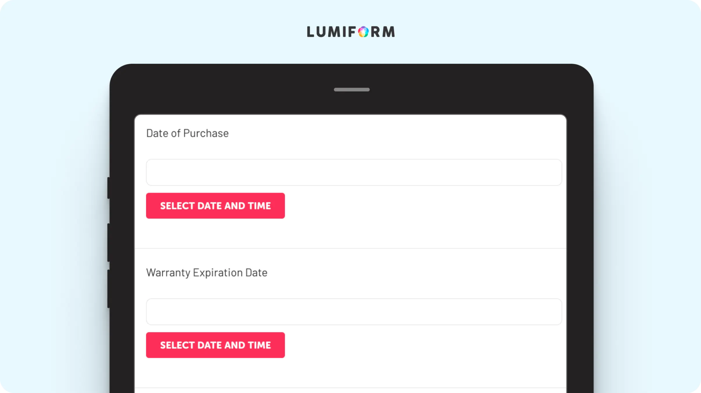Viewport: 701px width, 393px height.
Task: Select date and time for Date of Purchase
Action: 215,206
